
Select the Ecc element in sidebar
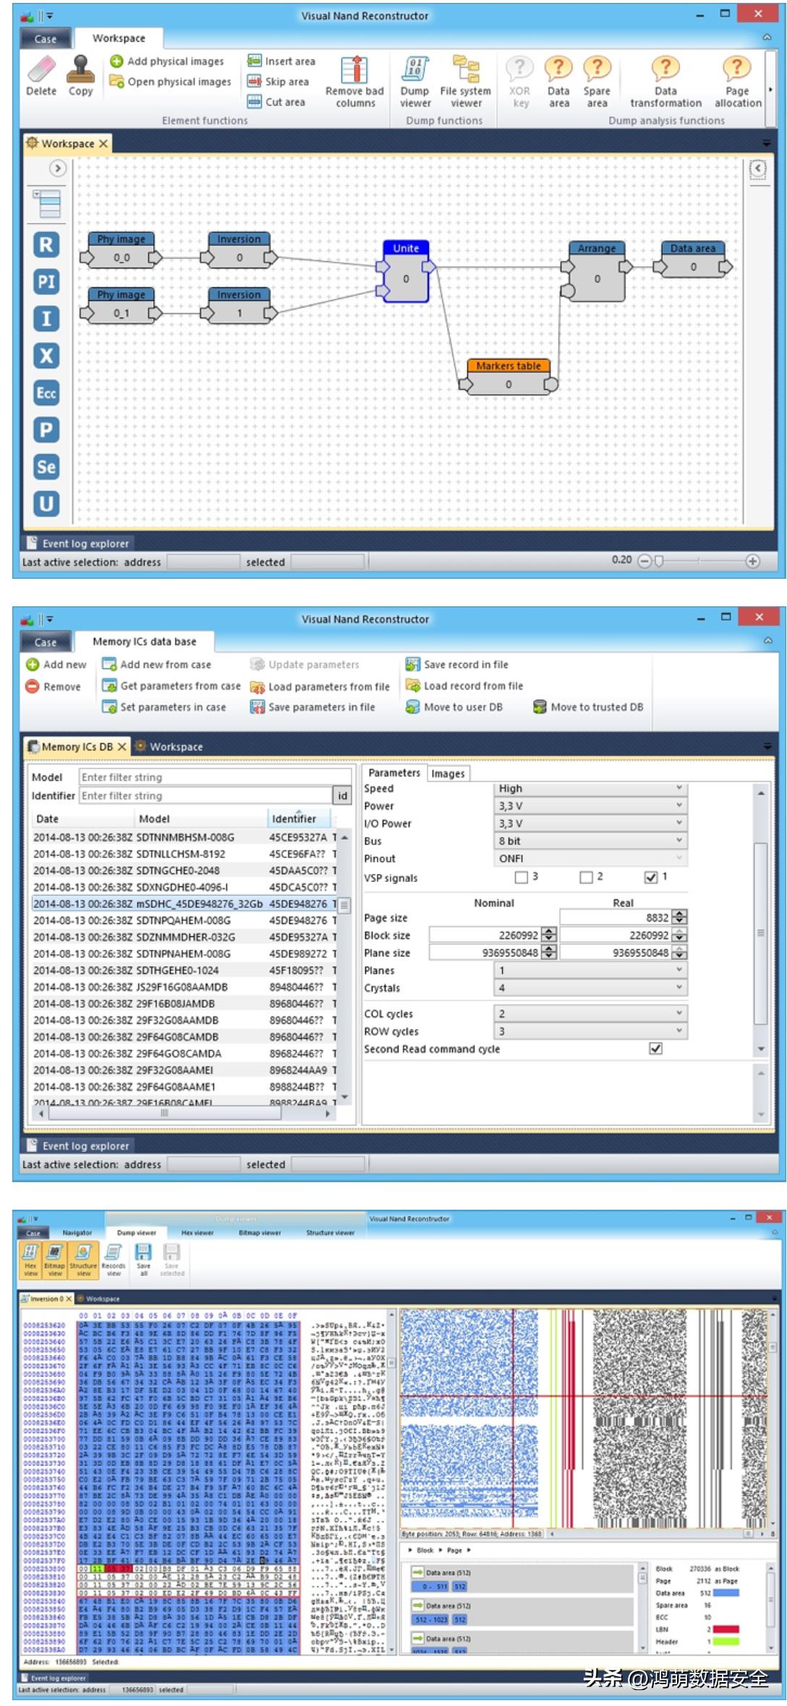tap(46, 393)
